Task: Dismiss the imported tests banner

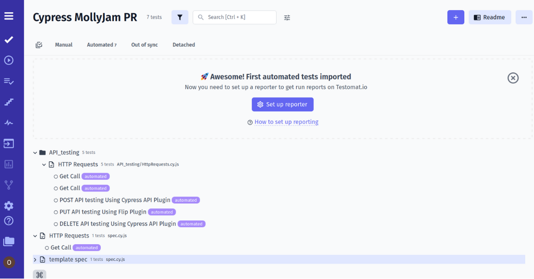Action: coord(513,78)
